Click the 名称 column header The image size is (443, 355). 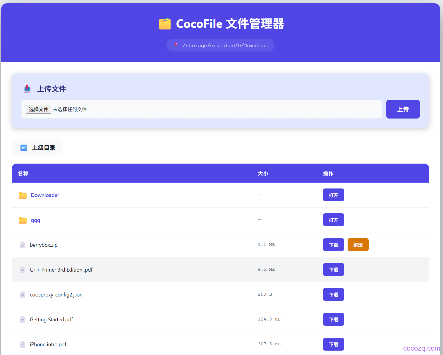(x=23, y=174)
